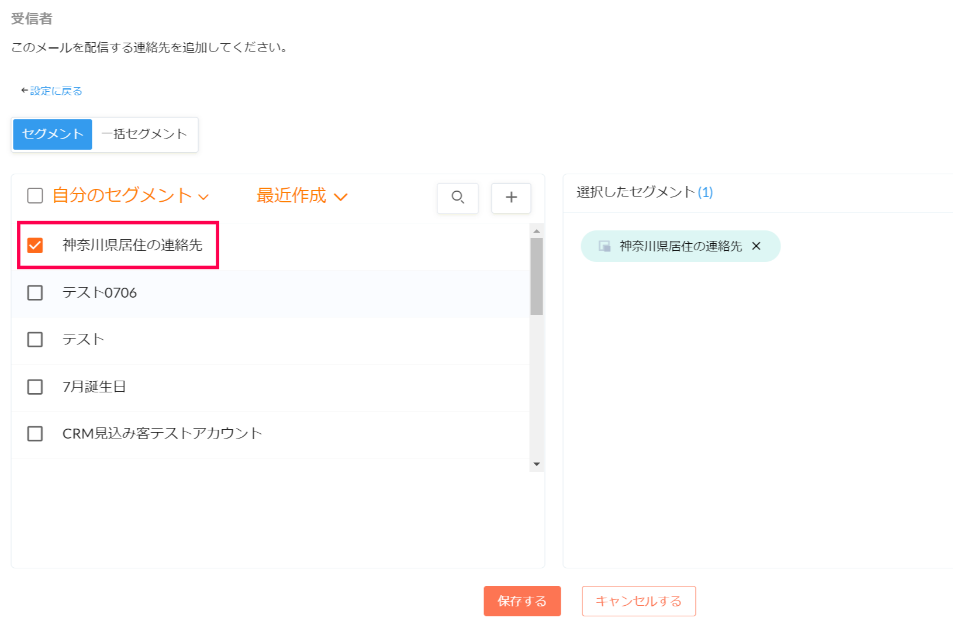Image resolution: width=953 pixels, height=628 pixels.
Task: Click the plus icon to add segment
Action: click(511, 198)
